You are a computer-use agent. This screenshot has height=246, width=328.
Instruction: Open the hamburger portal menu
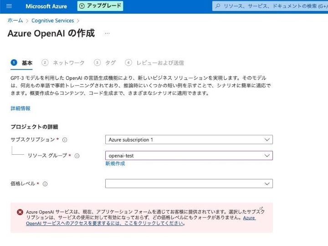coord(9,6)
